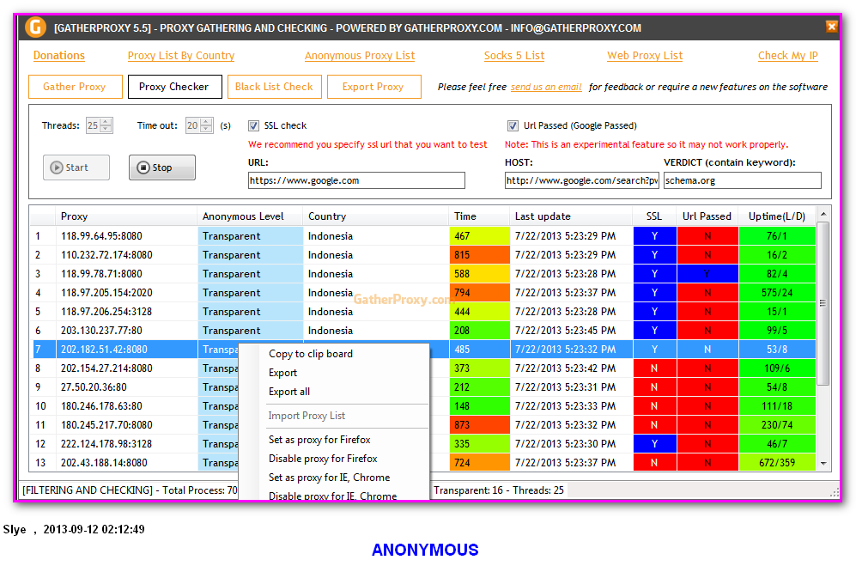Click blue Url Passed Y cell in row 3
Image resolution: width=856 pixels, height=566 pixels.
pos(707,274)
